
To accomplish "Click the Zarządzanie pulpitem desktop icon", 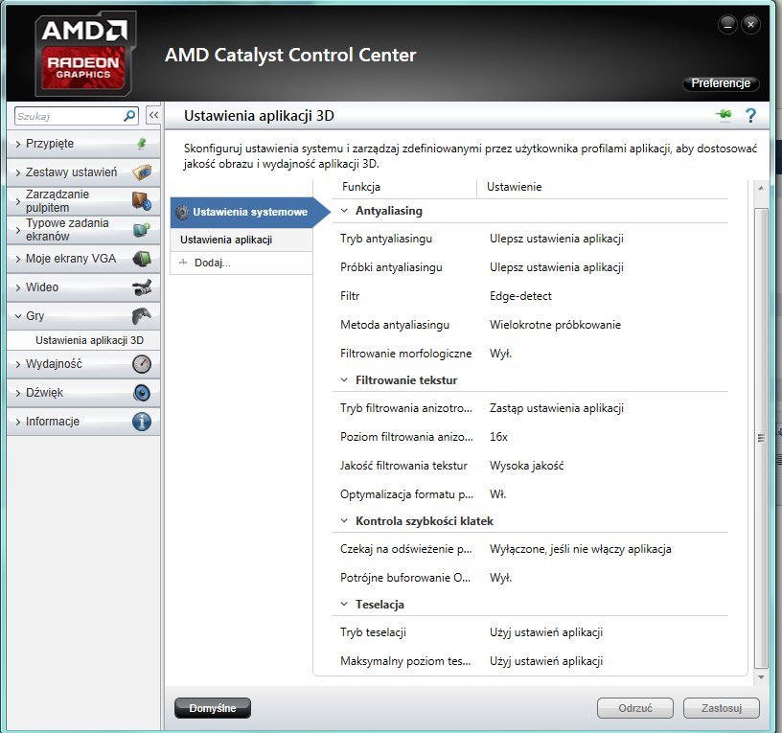I will [142, 201].
